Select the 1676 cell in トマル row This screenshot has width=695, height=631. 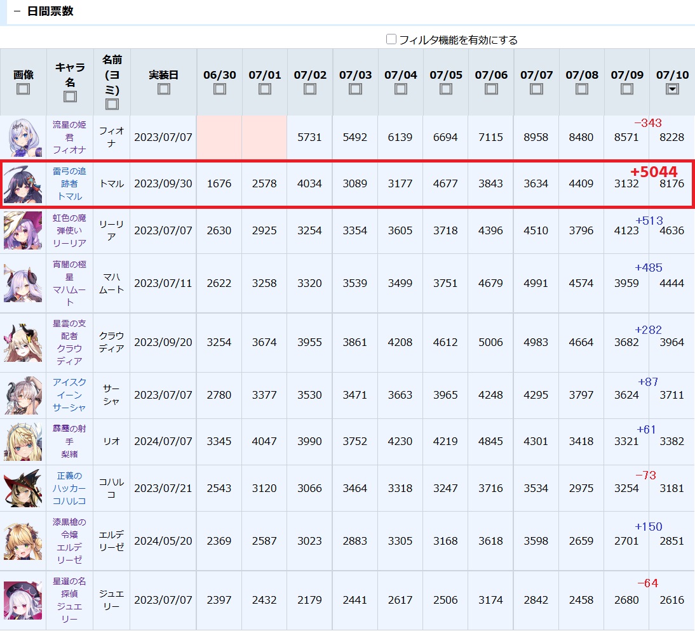219,183
